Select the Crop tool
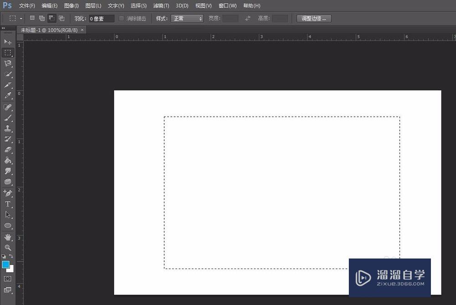Viewport: 456px width, 305px height. coord(8,85)
